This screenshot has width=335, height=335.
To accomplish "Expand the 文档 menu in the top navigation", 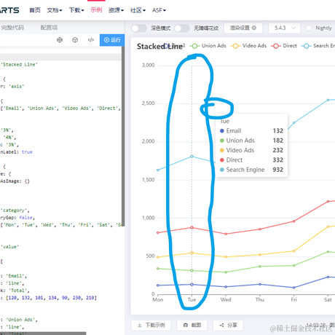I will click(x=55, y=10).
